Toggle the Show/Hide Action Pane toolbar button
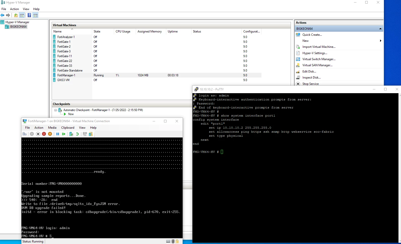This screenshot has height=244, width=401. click(36, 15)
